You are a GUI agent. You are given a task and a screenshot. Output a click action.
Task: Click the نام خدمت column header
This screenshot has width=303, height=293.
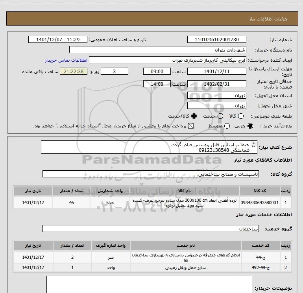tap(186, 245)
